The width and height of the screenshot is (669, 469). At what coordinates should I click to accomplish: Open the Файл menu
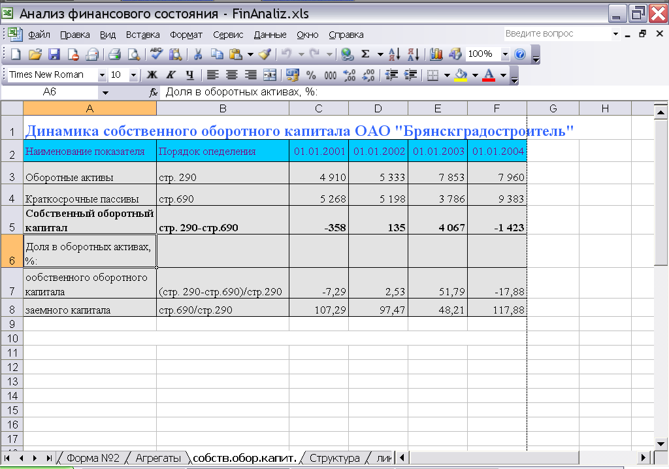tap(39, 35)
